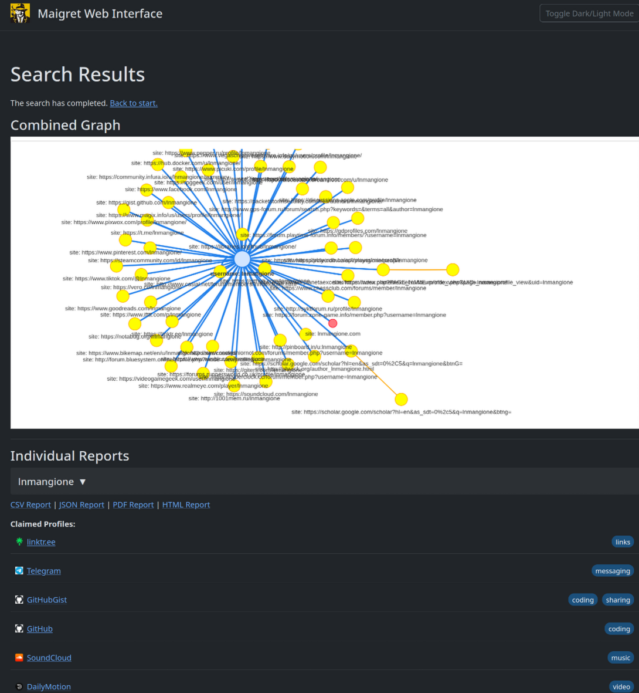Open the Telegram profile link

43,570
